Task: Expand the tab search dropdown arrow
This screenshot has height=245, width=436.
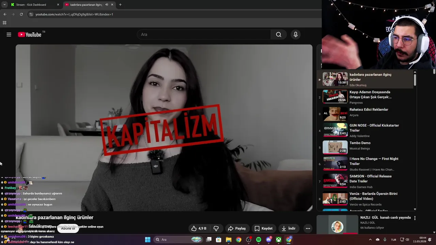Action: coord(4,5)
